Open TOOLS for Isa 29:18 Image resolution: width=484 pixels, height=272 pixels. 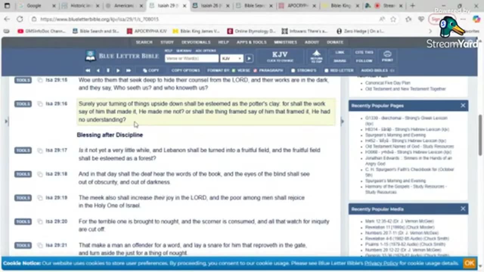pyautogui.click(x=23, y=174)
